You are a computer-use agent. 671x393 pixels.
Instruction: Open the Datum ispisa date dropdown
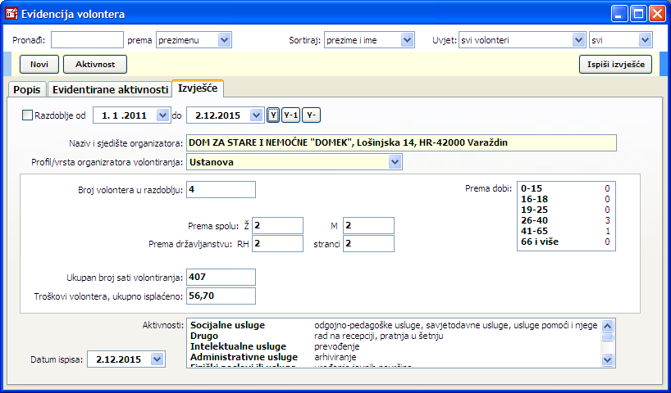point(158,359)
